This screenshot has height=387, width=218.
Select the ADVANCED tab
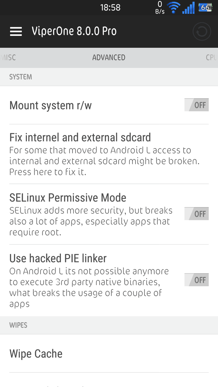[x=109, y=58]
